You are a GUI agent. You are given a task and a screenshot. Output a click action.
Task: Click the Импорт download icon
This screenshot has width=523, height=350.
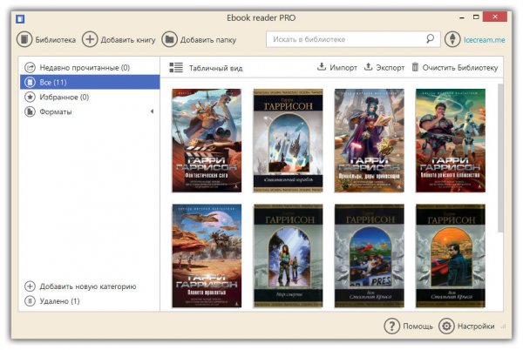[x=321, y=67]
